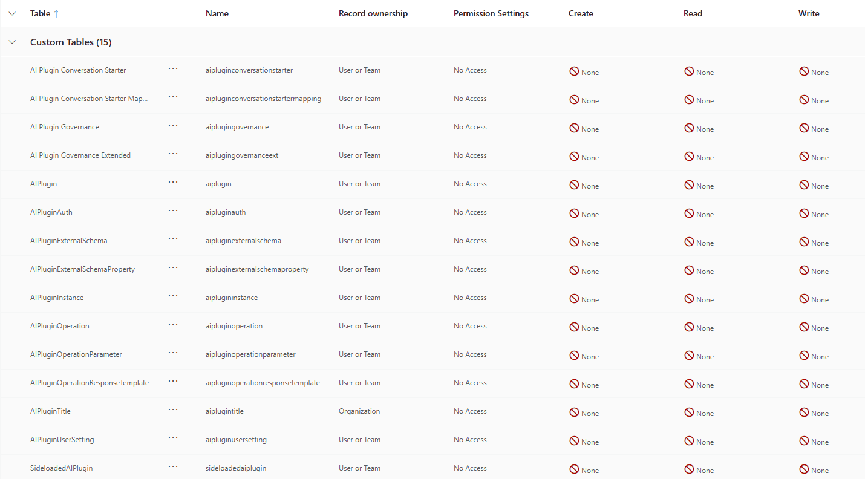Open more options ellipsis for AIPluginInstance
The width and height of the screenshot is (865, 479).
click(x=173, y=296)
